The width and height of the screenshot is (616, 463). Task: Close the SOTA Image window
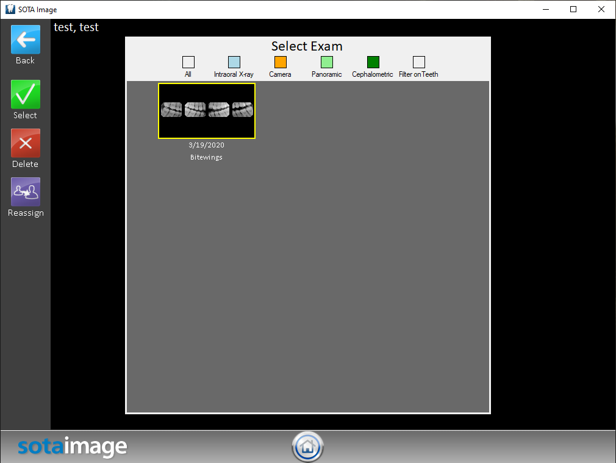[601, 9]
